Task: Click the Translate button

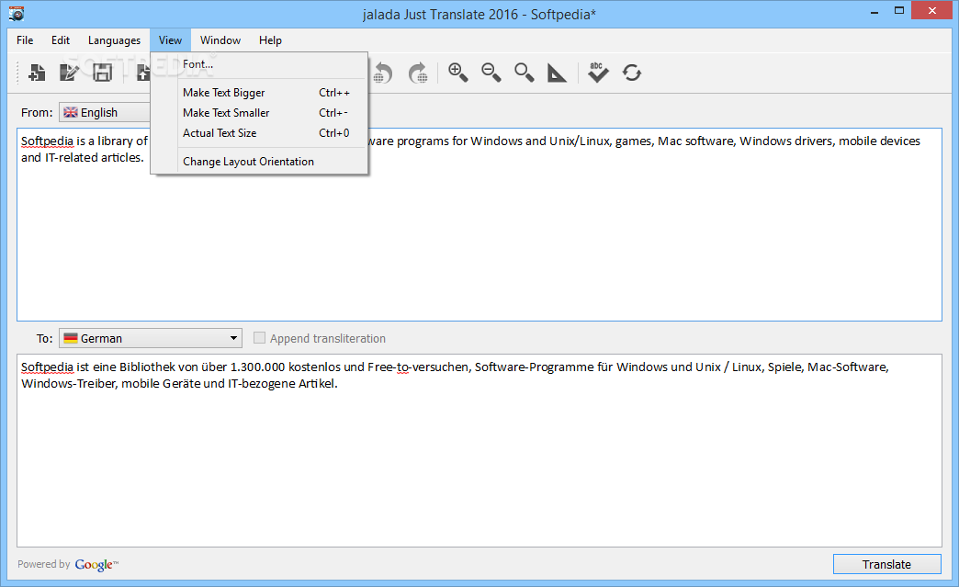Action: (886, 564)
